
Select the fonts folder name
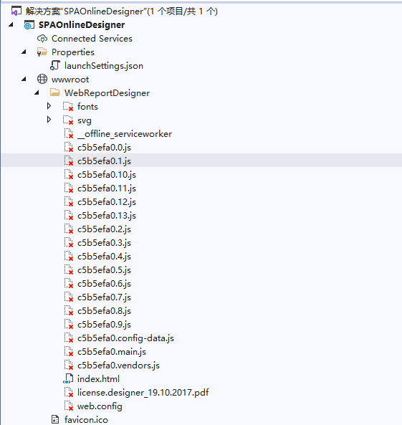87,107
